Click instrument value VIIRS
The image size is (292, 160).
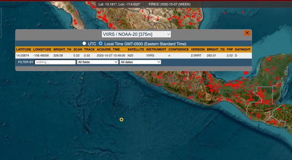150,55
